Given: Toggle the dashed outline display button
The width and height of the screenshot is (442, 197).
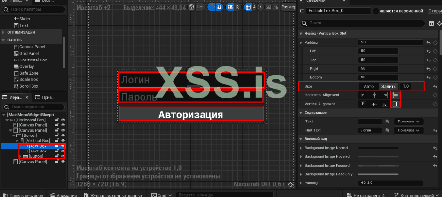Looking at the screenshot, I should point(212,7).
